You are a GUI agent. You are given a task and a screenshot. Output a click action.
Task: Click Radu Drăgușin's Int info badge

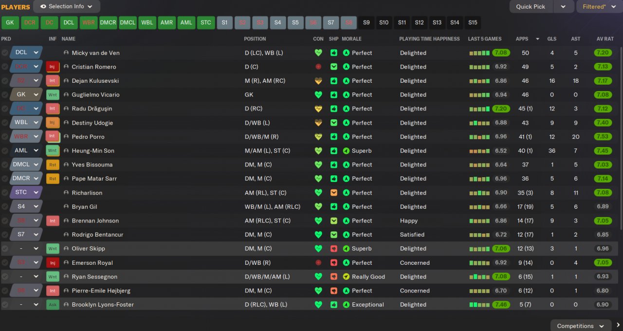coord(53,109)
